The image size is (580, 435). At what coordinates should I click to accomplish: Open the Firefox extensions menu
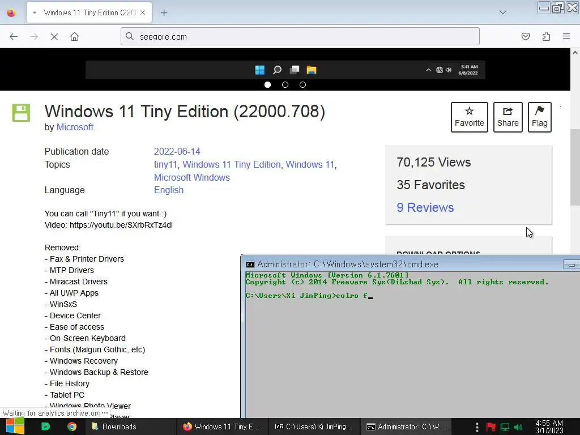coord(546,36)
